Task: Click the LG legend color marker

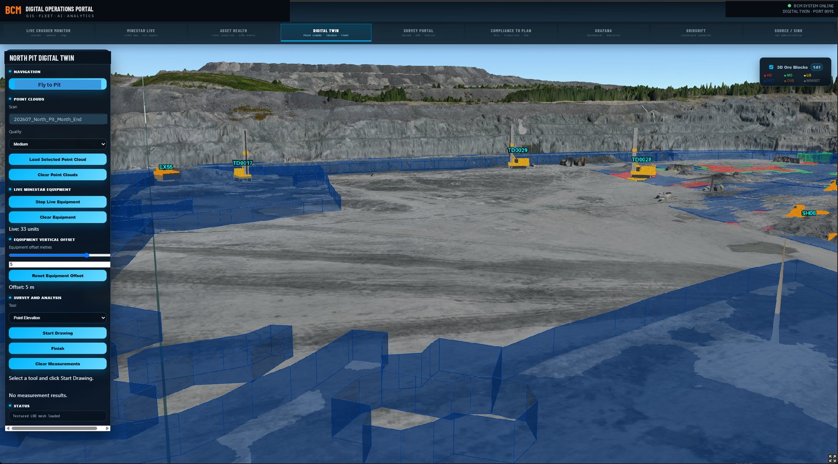Action: (805, 75)
